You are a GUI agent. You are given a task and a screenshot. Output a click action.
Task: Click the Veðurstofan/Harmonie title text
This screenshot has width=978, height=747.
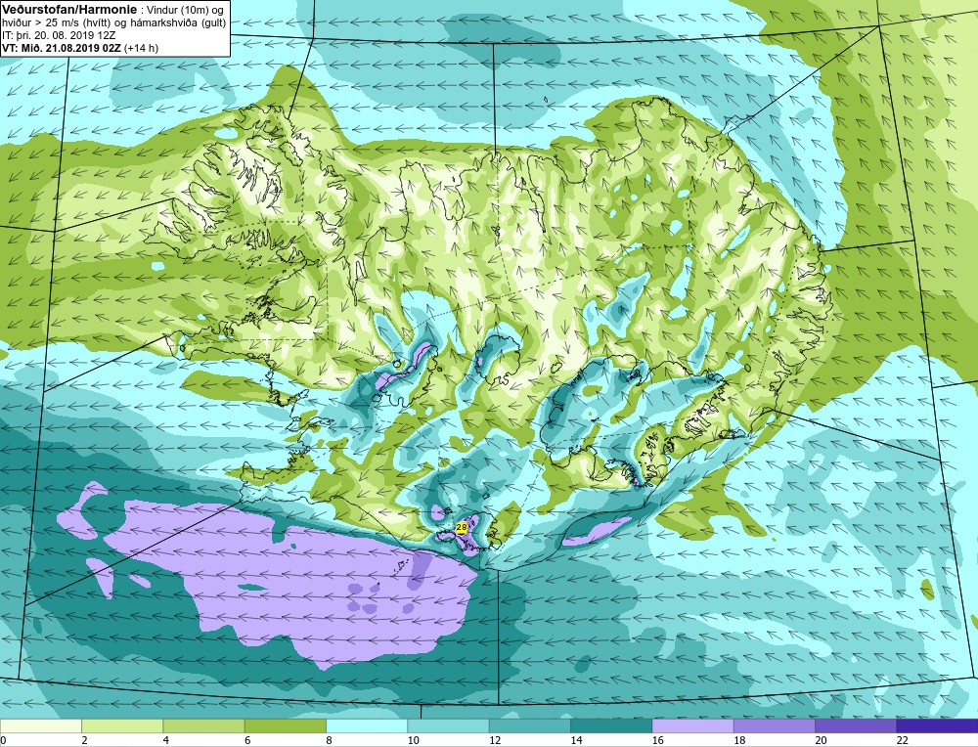pyautogui.click(x=67, y=10)
